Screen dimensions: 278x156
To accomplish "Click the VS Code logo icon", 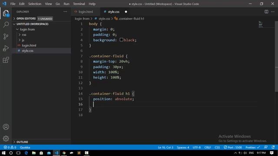I will tap(4, 4).
